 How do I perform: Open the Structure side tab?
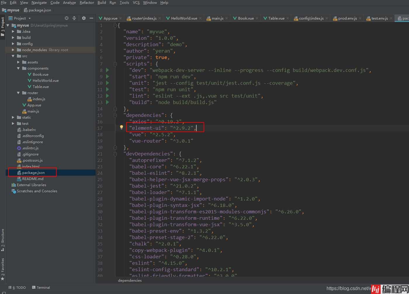[3, 240]
